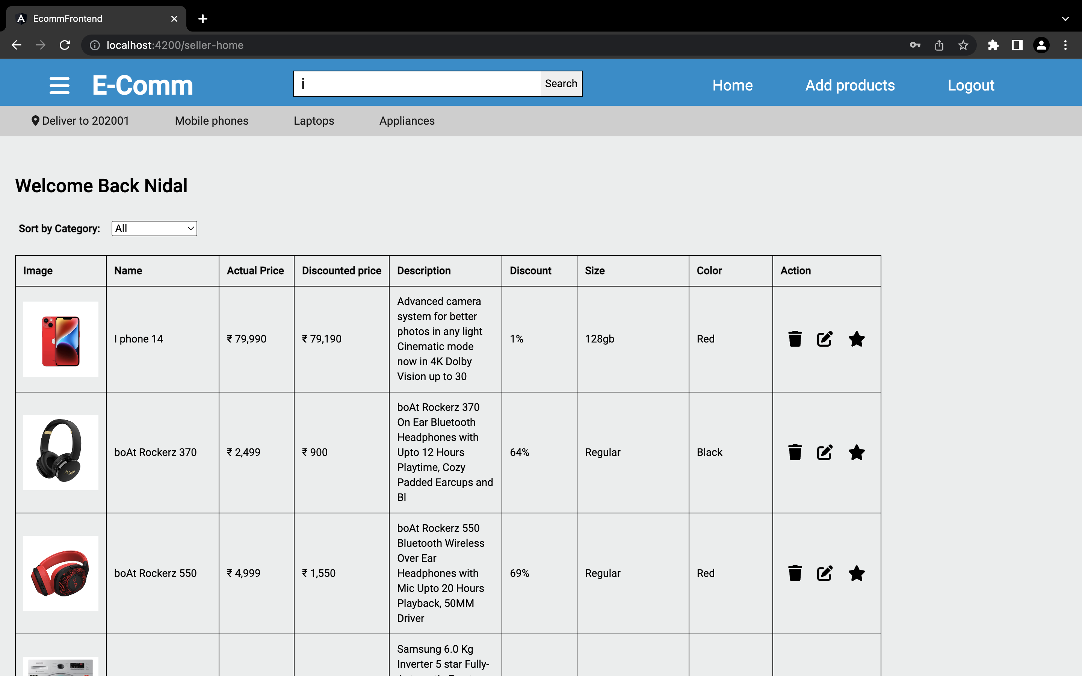1082x676 pixels.
Task: Click inside the search input field
Action: 416,83
